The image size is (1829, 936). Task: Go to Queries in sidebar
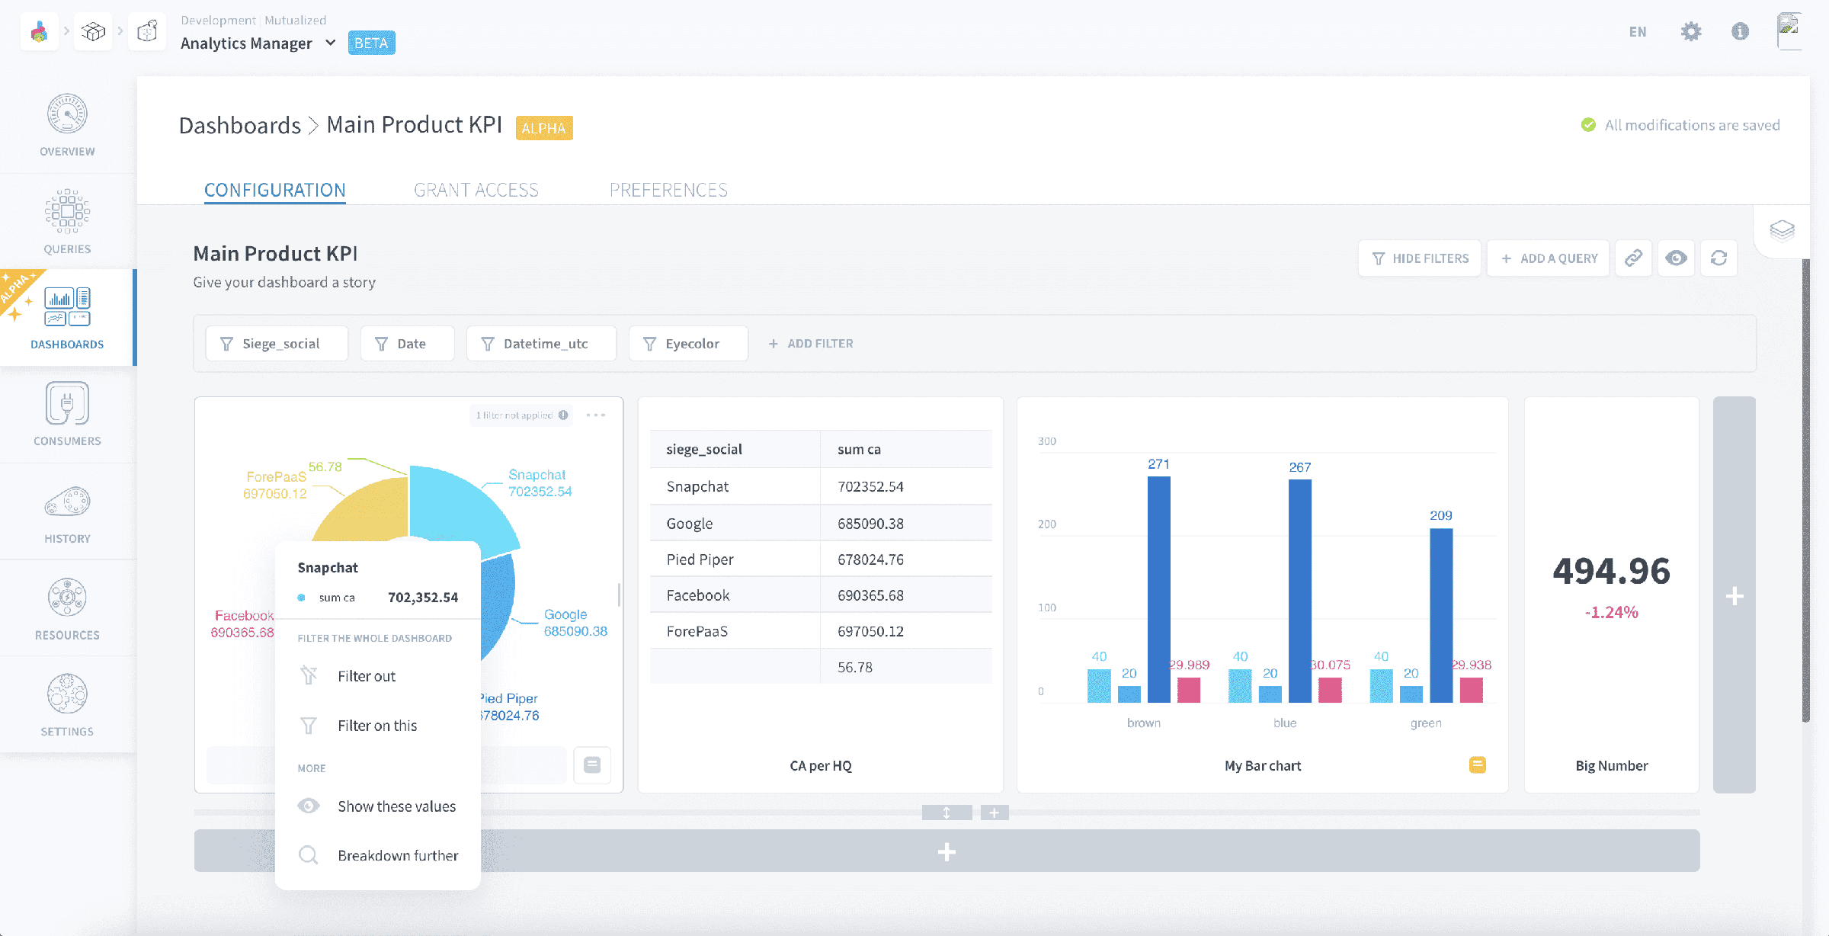[x=67, y=222]
